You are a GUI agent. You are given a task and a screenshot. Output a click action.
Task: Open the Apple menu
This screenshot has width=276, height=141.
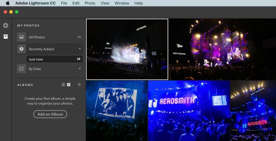[x=8, y=3]
